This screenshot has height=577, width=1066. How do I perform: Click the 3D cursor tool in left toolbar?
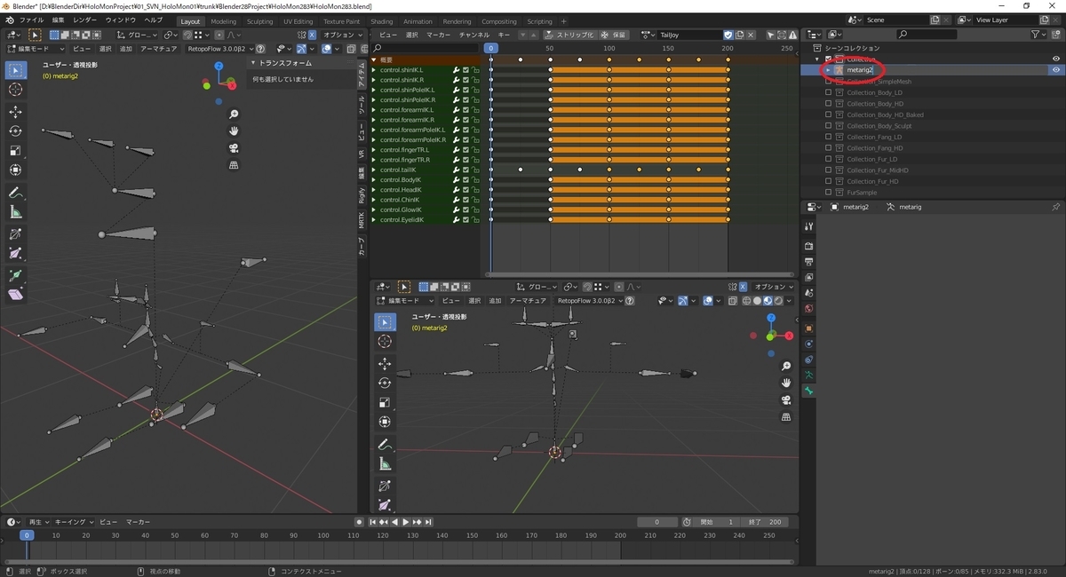click(x=16, y=90)
